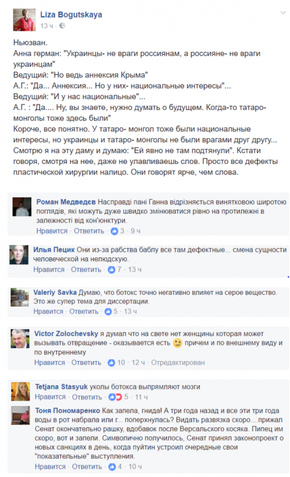This screenshot has height=477, width=290.
Task: Reply to Тоня Пономаренко via Ответить
Action: 87,467
